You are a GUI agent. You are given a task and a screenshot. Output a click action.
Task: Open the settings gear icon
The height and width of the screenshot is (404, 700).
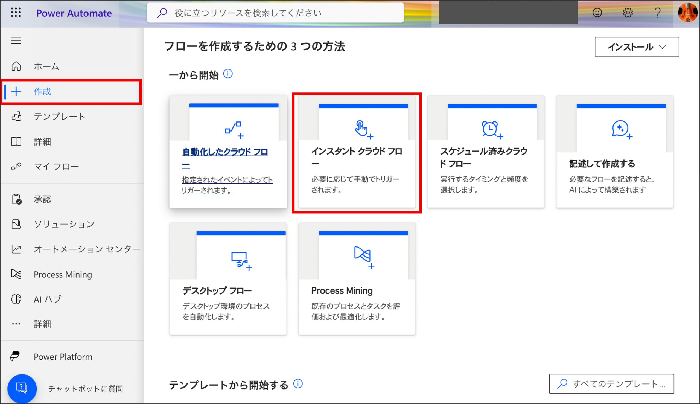628,13
